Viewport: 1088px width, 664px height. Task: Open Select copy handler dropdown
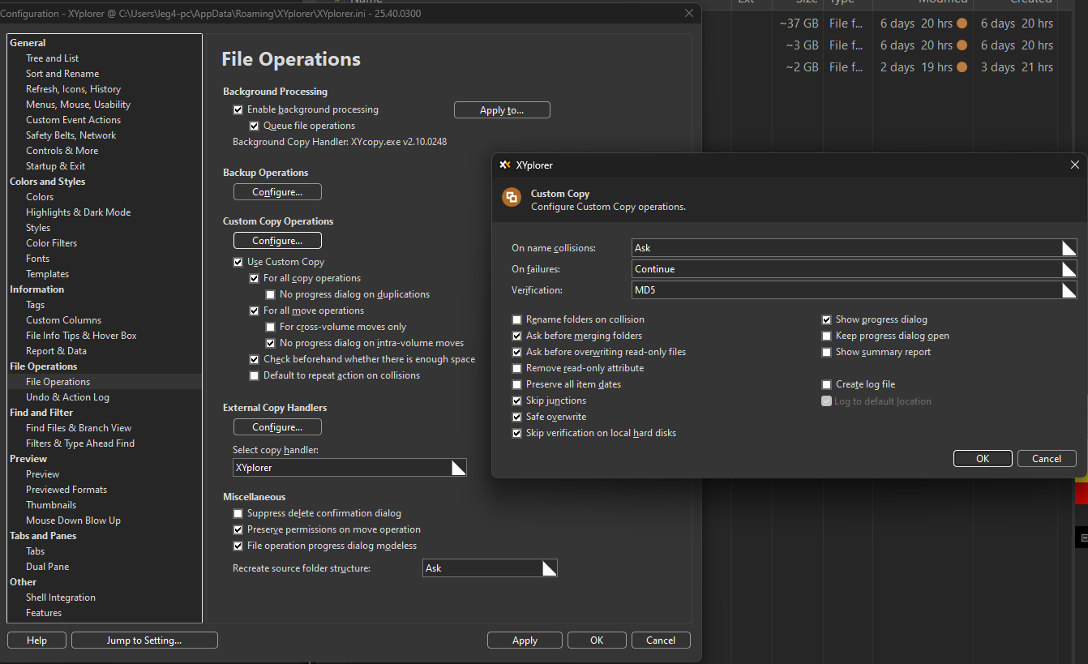(349, 468)
